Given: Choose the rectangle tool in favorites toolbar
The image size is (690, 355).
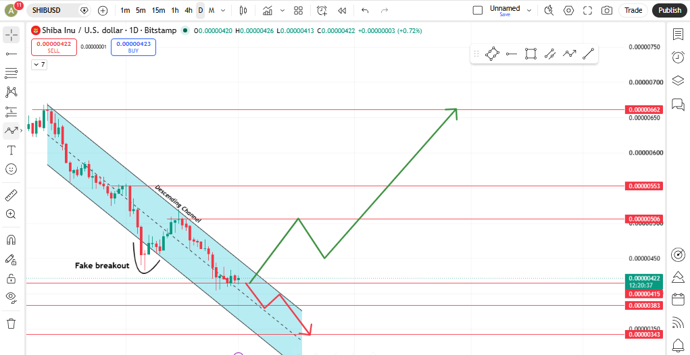Looking at the screenshot, I should tap(531, 54).
